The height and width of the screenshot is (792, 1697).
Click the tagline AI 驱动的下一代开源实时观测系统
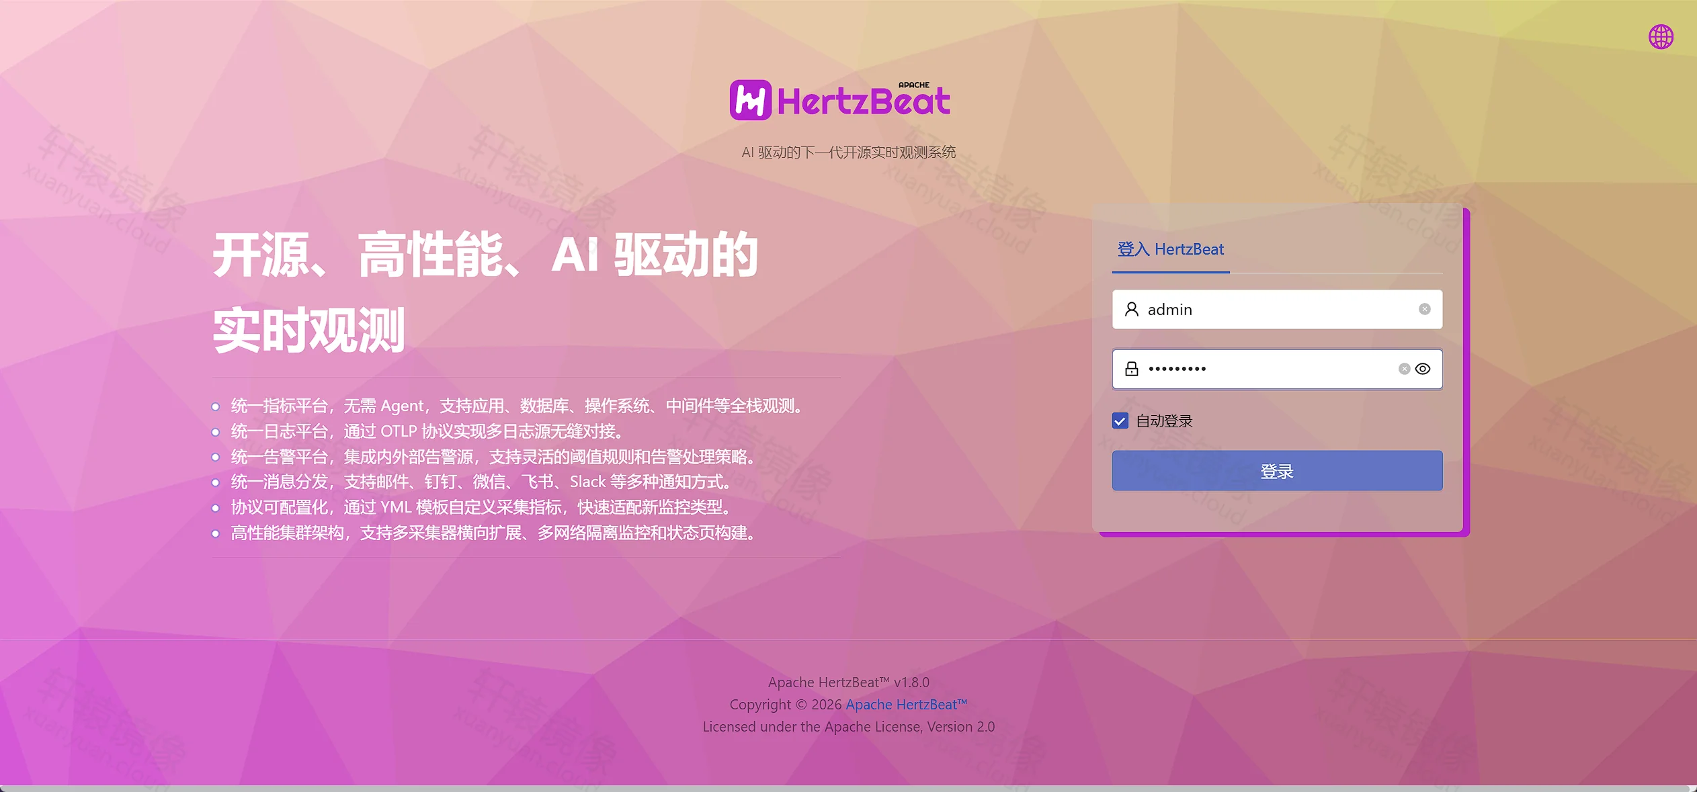[848, 152]
